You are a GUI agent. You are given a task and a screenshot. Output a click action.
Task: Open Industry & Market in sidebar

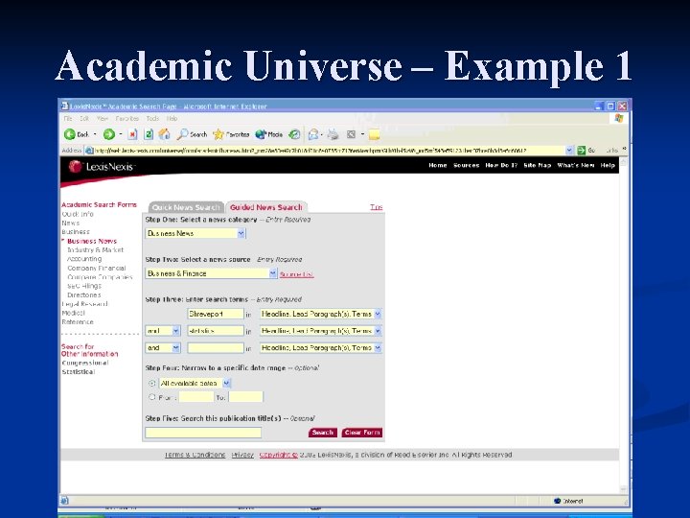coord(96,249)
